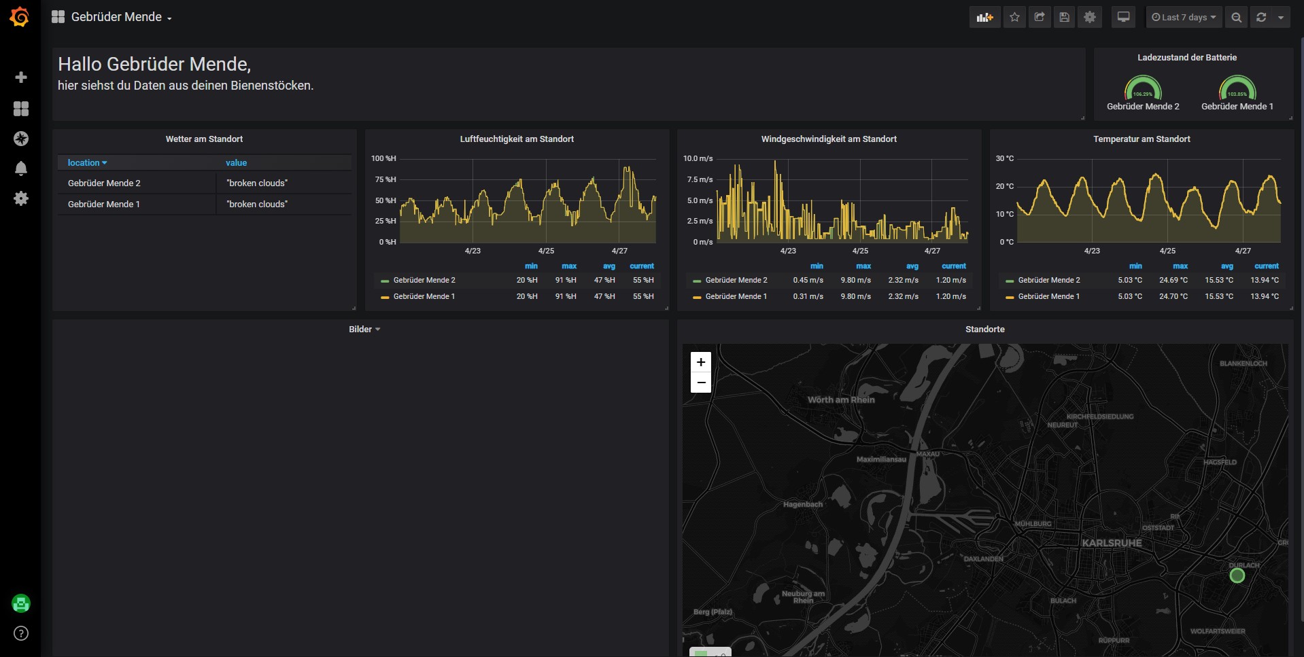
Task: Change color of Gebrüder Mende 2 humidity swatch
Action: coord(385,281)
